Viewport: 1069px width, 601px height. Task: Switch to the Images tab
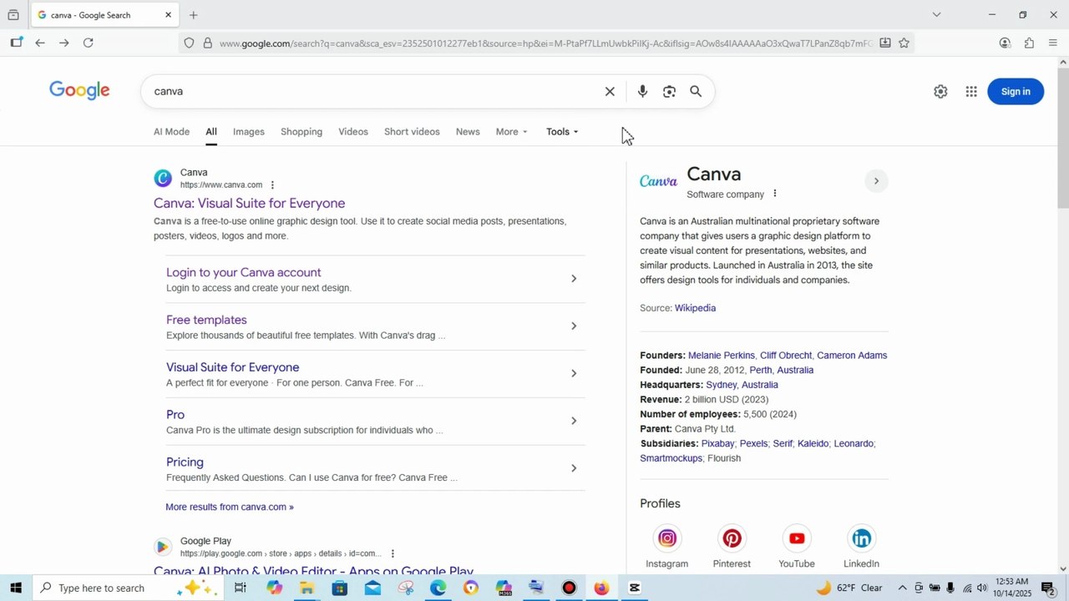point(249,132)
